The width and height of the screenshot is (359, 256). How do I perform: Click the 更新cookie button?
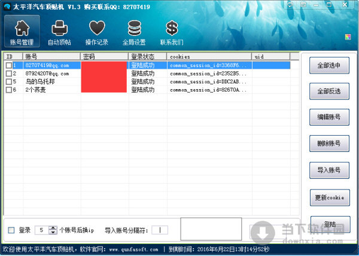pos(330,197)
